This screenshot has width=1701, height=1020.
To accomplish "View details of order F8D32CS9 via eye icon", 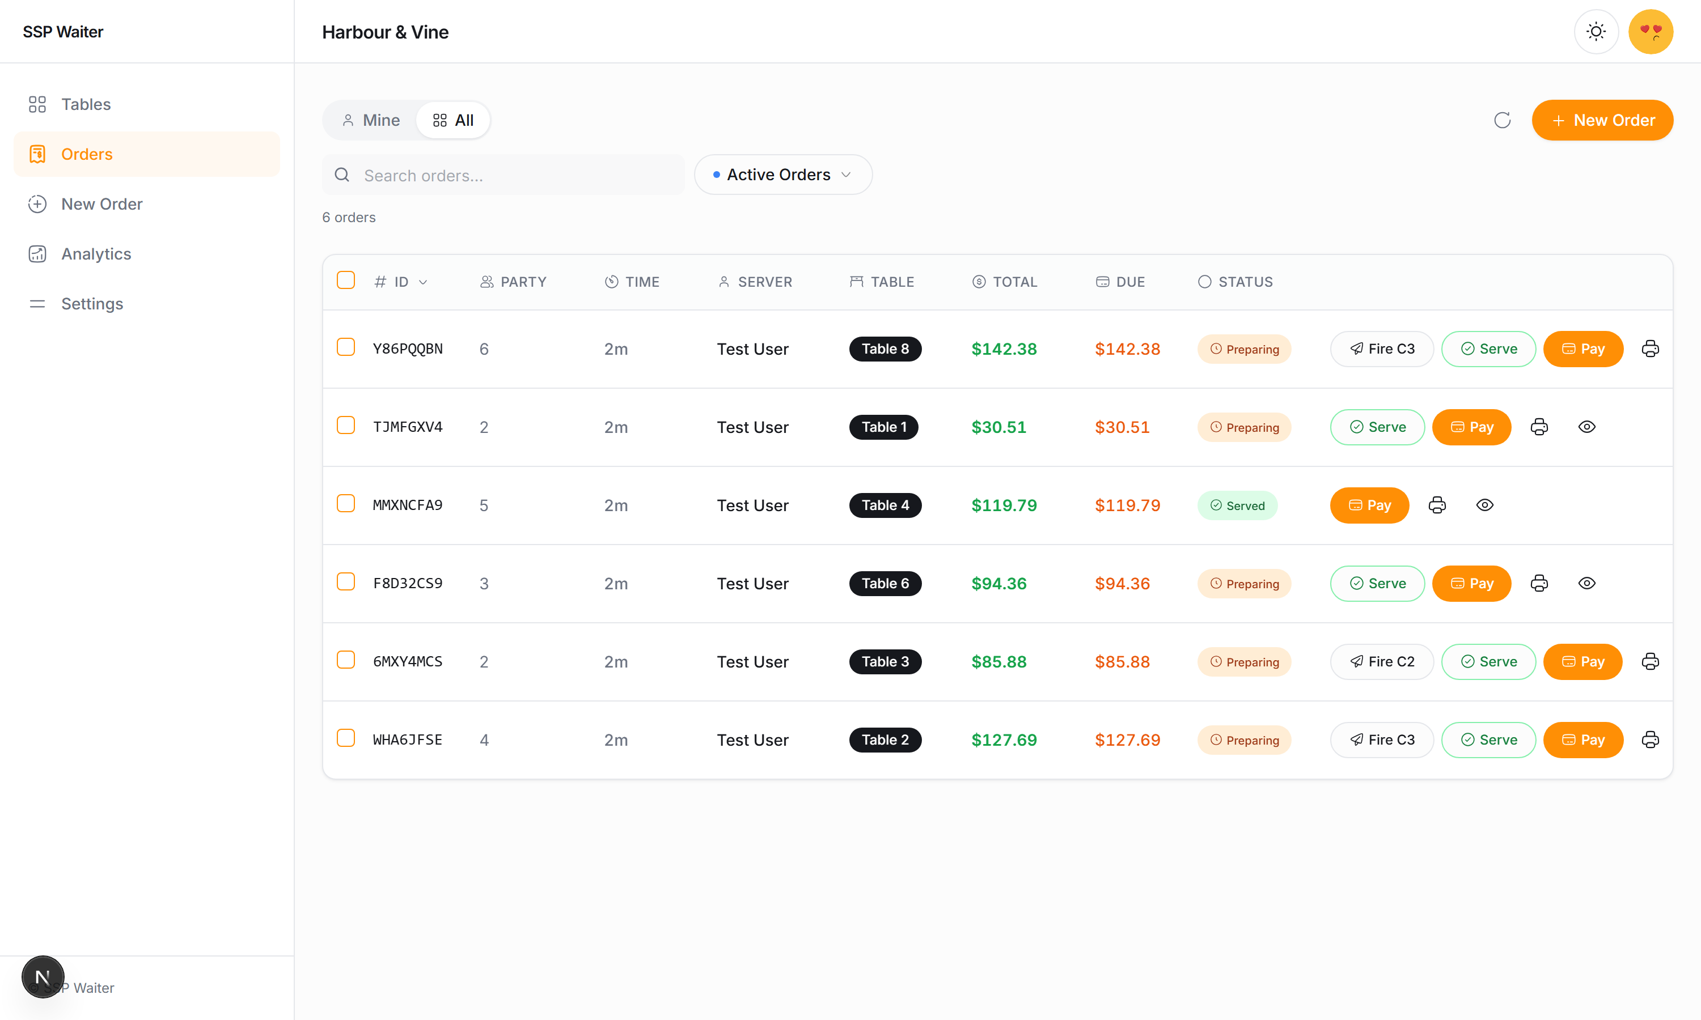I will [x=1587, y=584].
